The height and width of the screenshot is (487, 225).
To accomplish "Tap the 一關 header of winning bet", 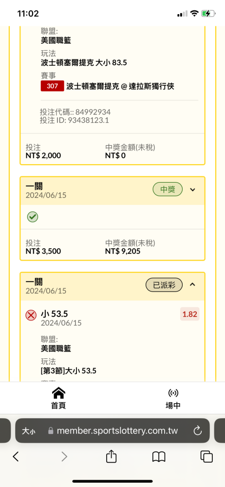I will pyautogui.click(x=34, y=187).
